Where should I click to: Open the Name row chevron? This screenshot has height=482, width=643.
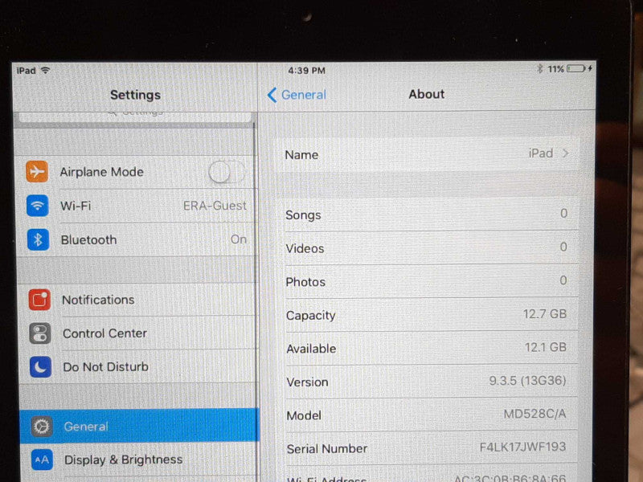(566, 153)
